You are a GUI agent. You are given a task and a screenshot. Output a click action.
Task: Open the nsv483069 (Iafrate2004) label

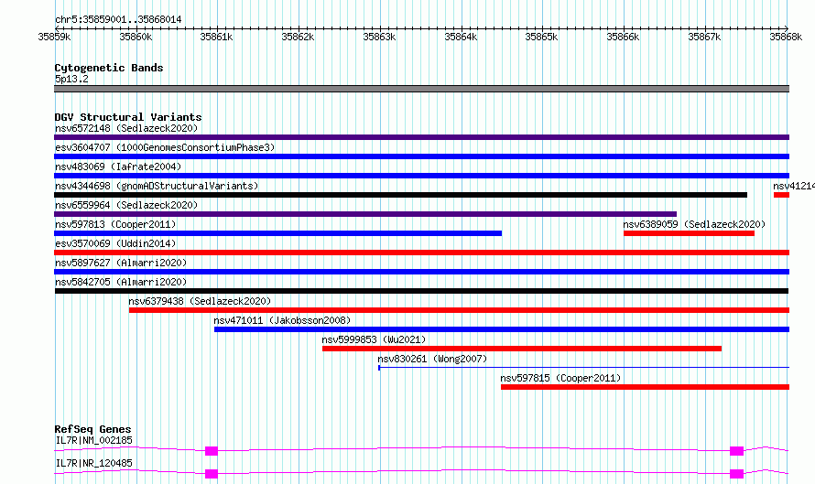click(x=118, y=167)
